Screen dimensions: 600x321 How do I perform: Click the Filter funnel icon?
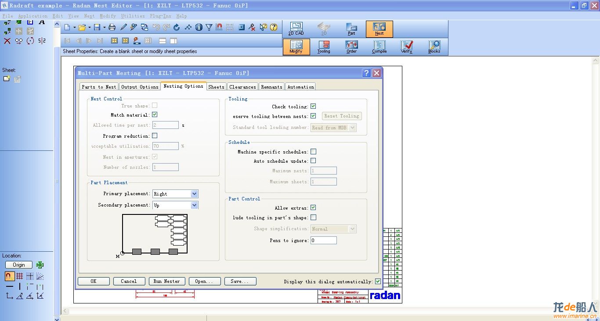pyautogui.click(x=209, y=27)
